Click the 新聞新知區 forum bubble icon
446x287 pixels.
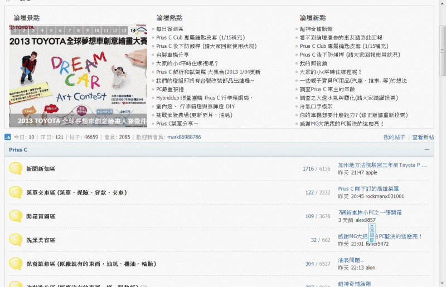point(16,169)
